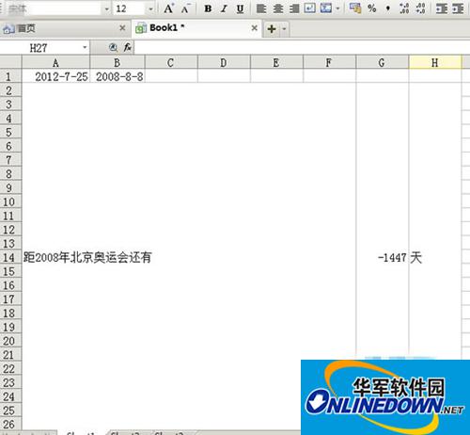The width and height of the screenshot is (470, 435).
Task: Add a new document tab with plus
Action: click(272, 29)
